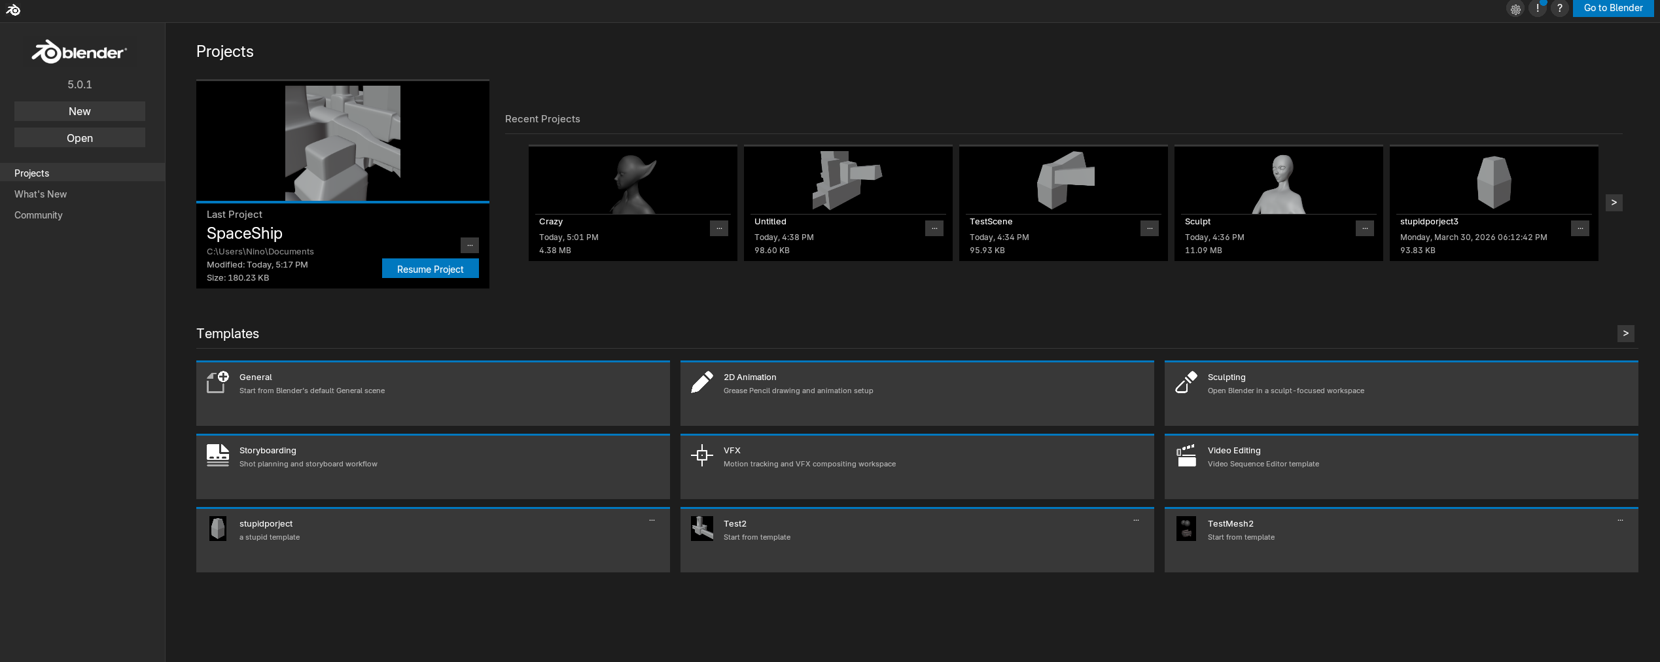Image resolution: width=1660 pixels, height=662 pixels.
Task: Click the path C:\Users\Nino\Documents
Action: point(260,252)
